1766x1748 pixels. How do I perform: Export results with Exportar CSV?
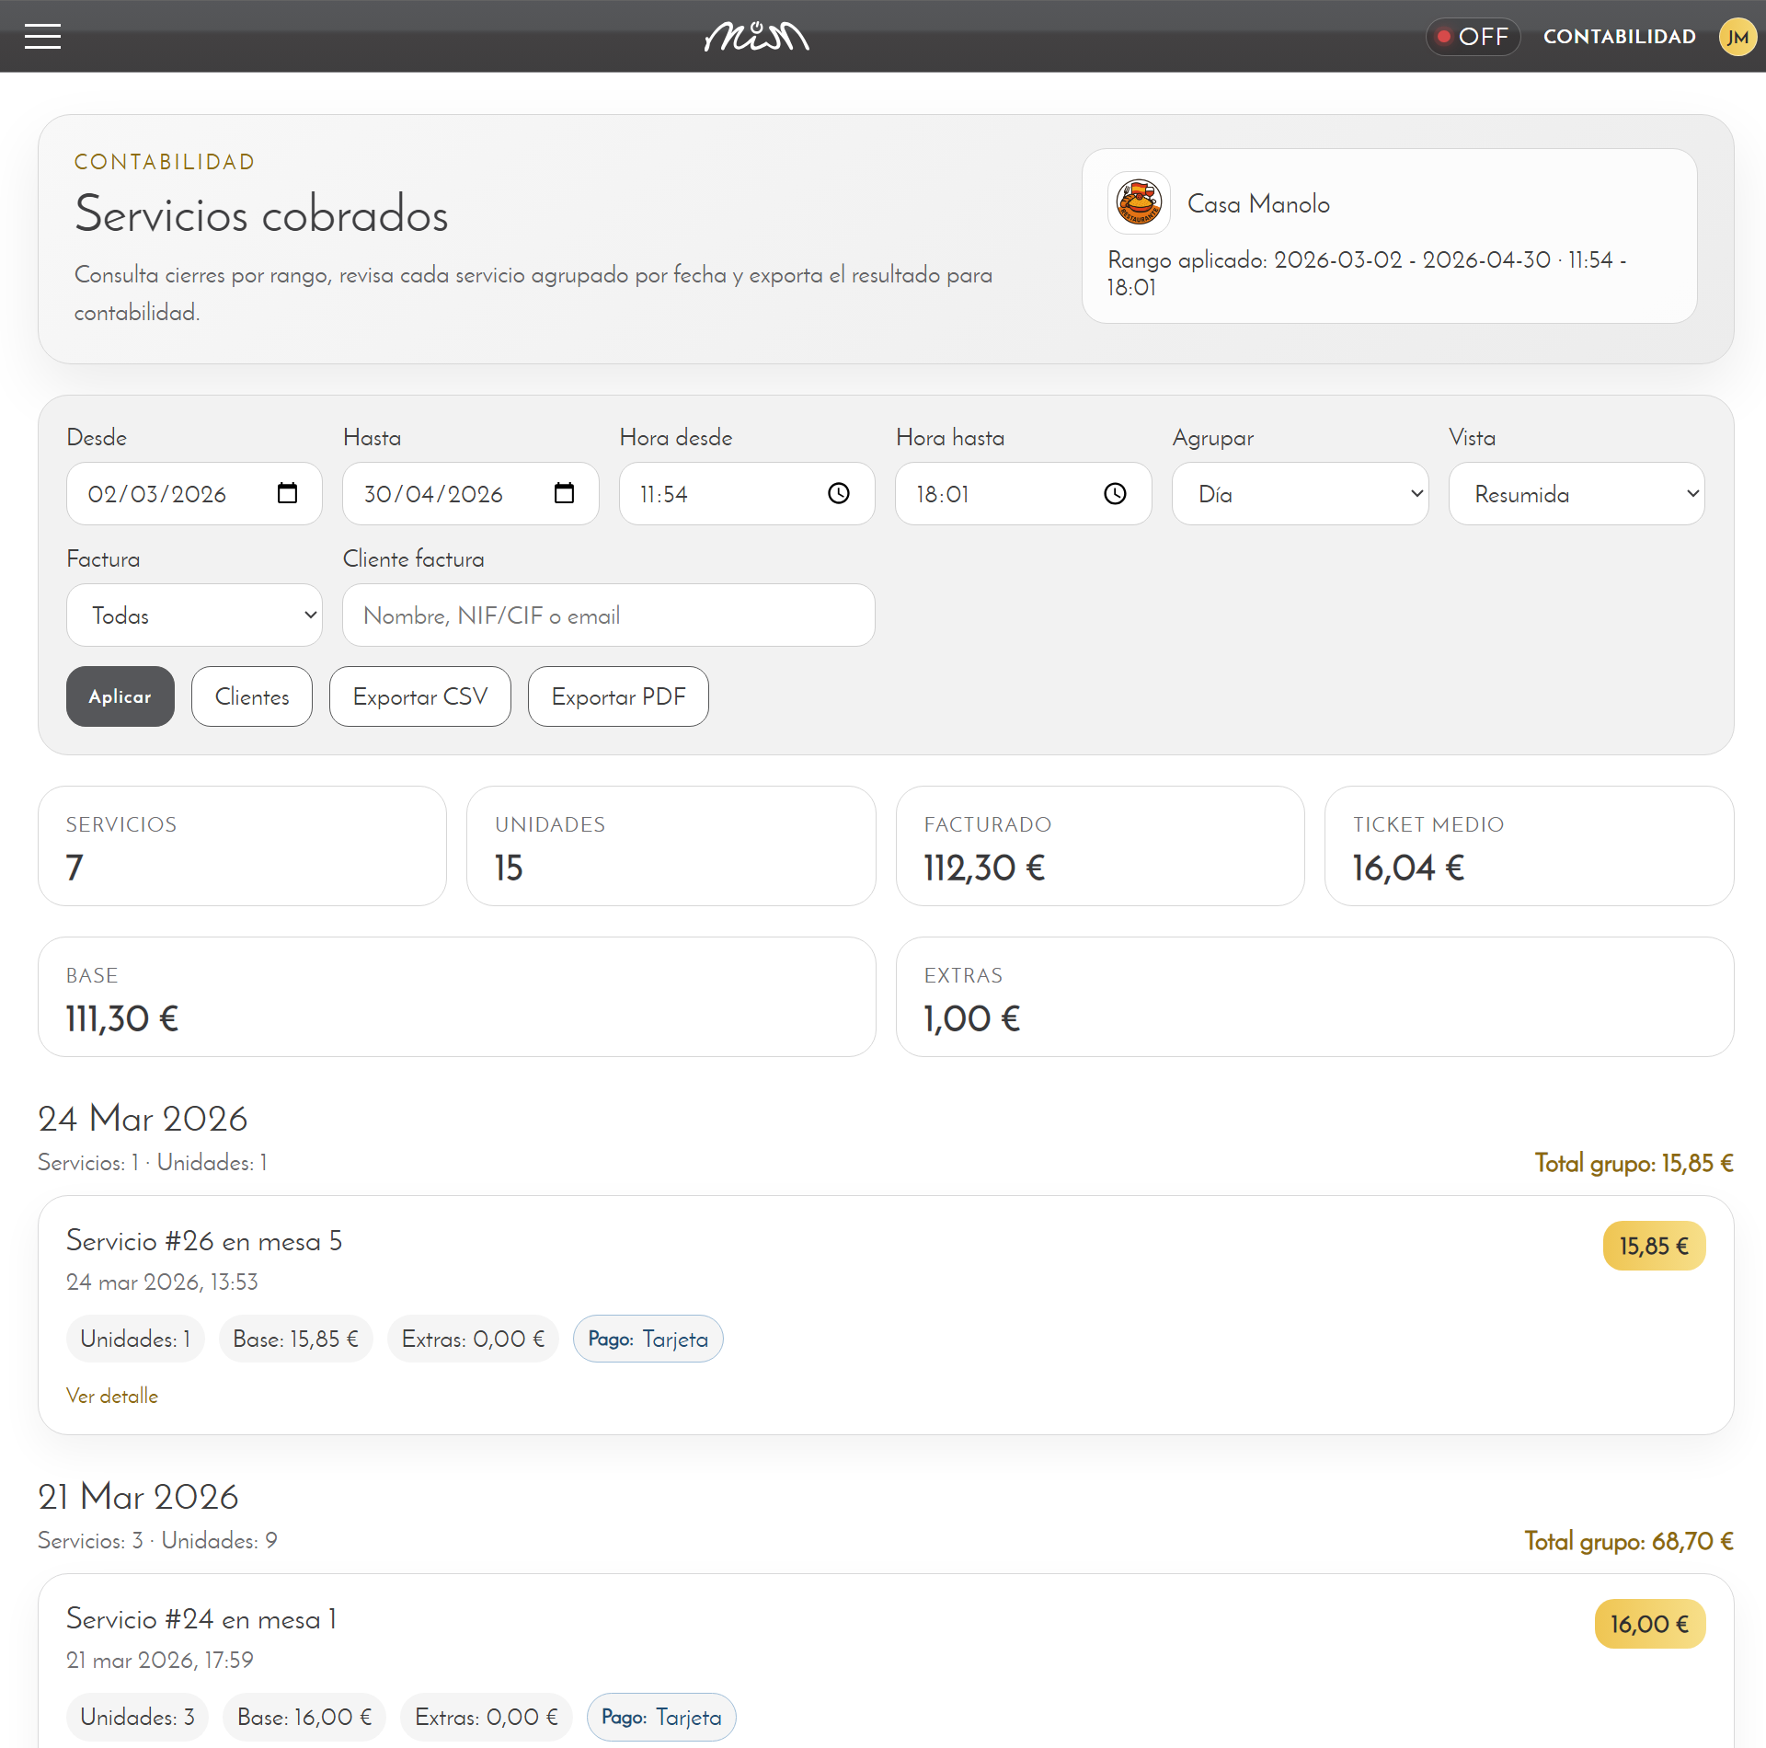tap(420, 696)
